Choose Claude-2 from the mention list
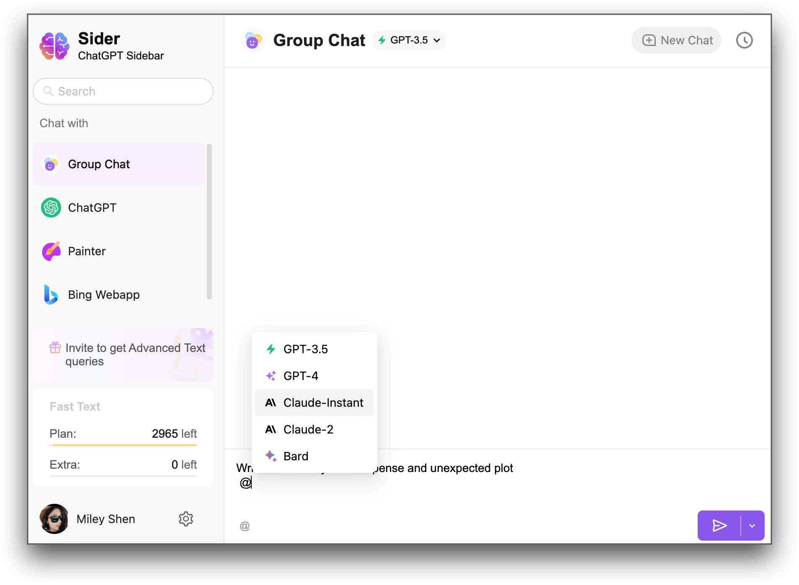Screen dimensions: 799x585 coord(314,429)
